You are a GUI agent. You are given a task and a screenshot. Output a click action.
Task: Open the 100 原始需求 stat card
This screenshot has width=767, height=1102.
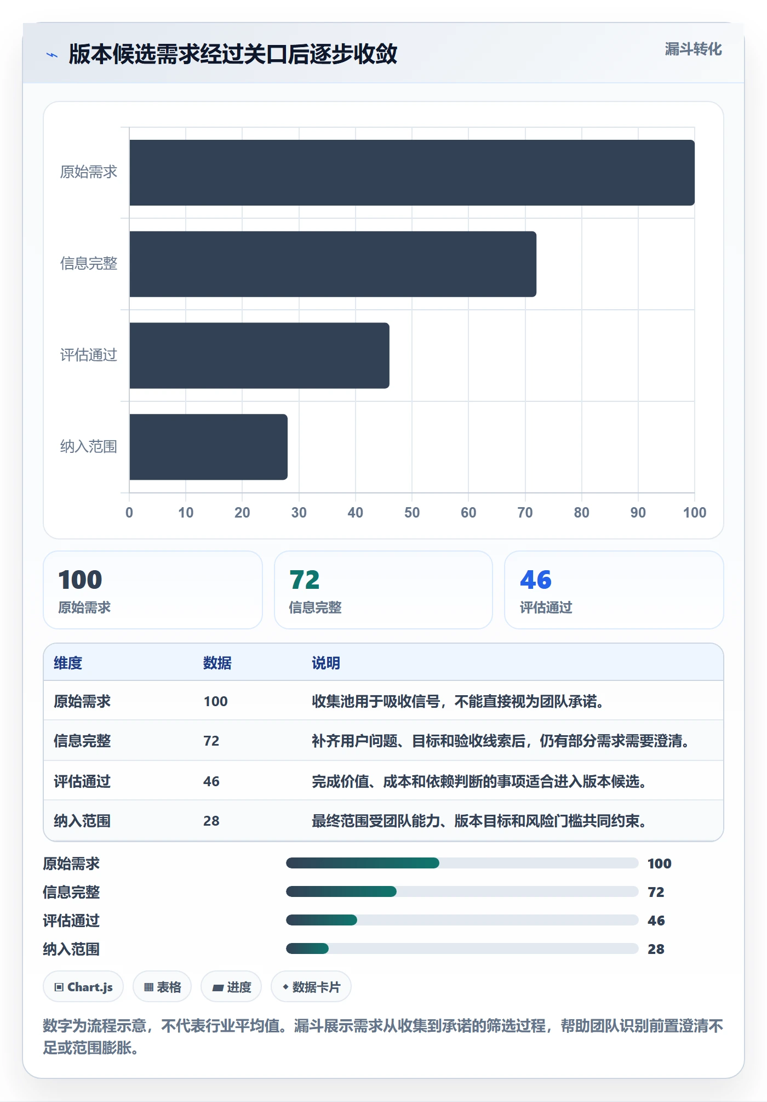click(x=153, y=590)
